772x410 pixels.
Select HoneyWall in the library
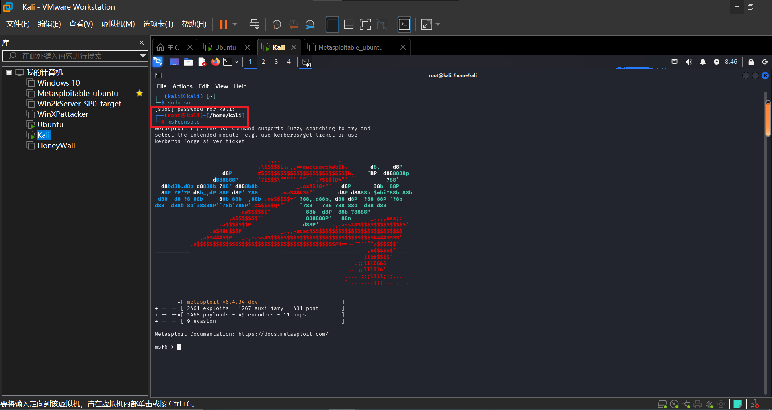(56, 145)
